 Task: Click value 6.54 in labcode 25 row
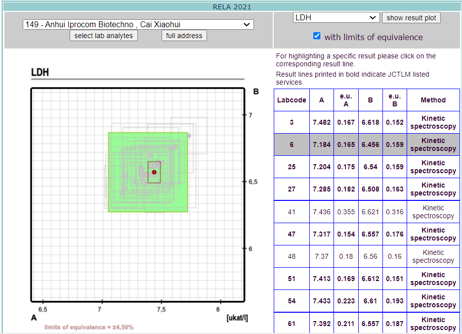click(371, 167)
